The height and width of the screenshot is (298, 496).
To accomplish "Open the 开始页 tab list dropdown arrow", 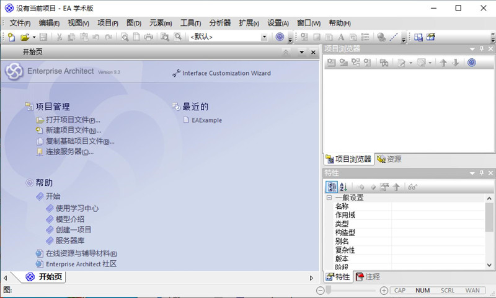I will coord(302,52).
